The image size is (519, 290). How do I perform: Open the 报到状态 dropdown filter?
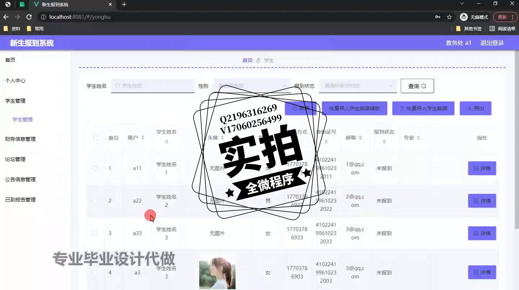[x=358, y=86]
